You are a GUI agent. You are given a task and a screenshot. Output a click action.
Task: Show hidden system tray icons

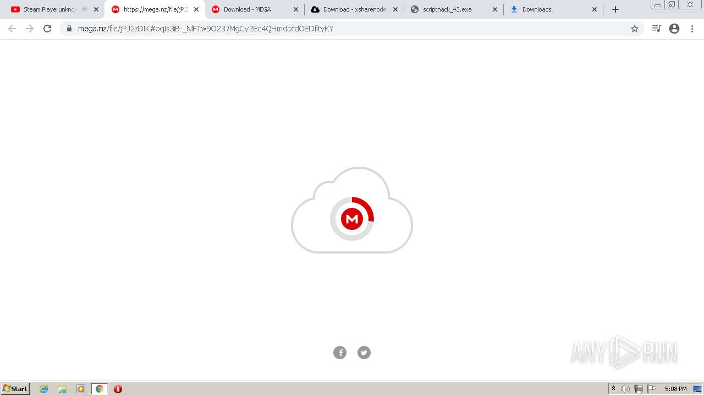click(x=613, y=389)
